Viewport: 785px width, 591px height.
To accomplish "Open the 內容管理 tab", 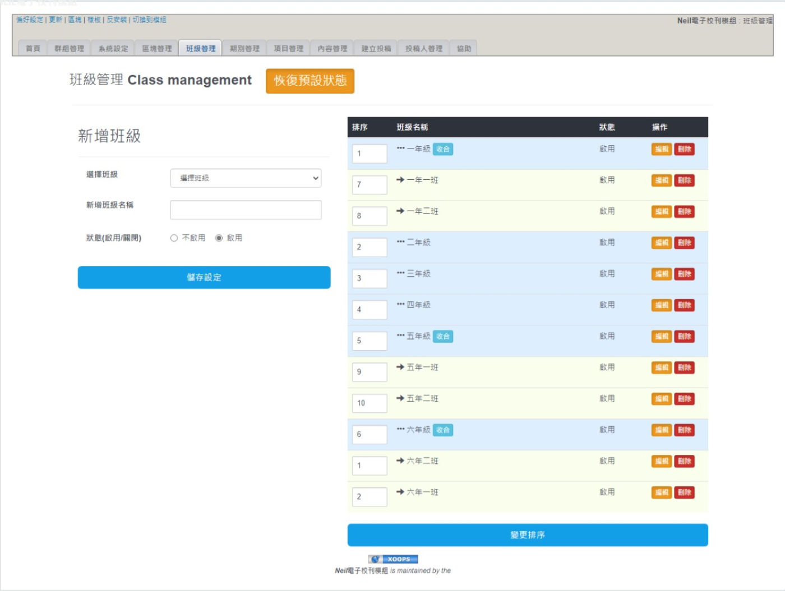I will coord(332,49).
